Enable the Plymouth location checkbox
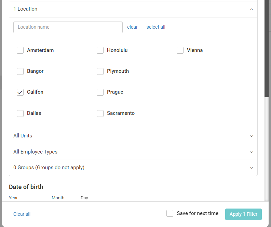 pos(100,71)
